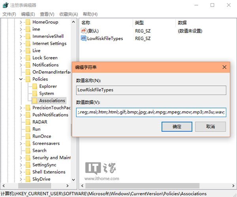Open the 收藏夹(A) menu
This screenshot has width=237, height=197.
(68, 14)
